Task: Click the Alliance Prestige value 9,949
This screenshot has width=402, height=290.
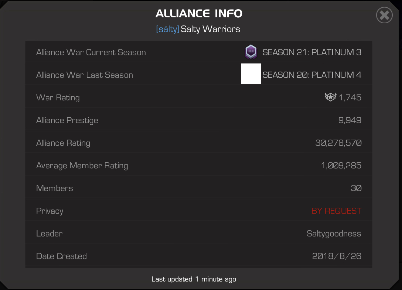Action: click(350, 120)
